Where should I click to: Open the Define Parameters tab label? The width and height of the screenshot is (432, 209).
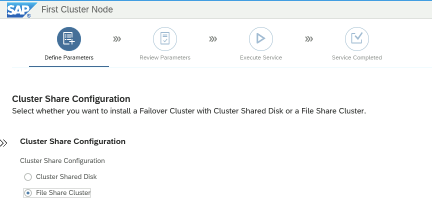[x=69, y=58]
